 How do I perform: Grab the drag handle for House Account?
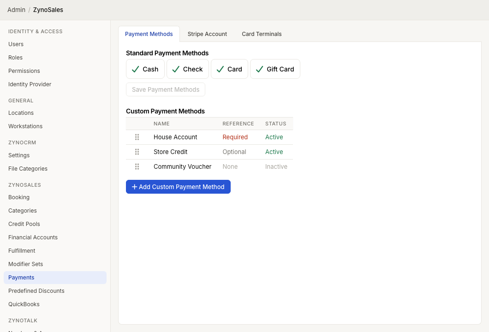click(x=137, y=137)
